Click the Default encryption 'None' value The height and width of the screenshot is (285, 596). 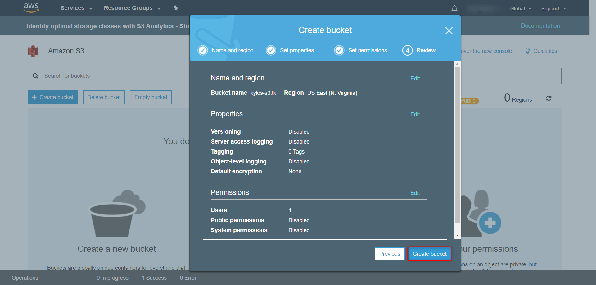(295, 172)
